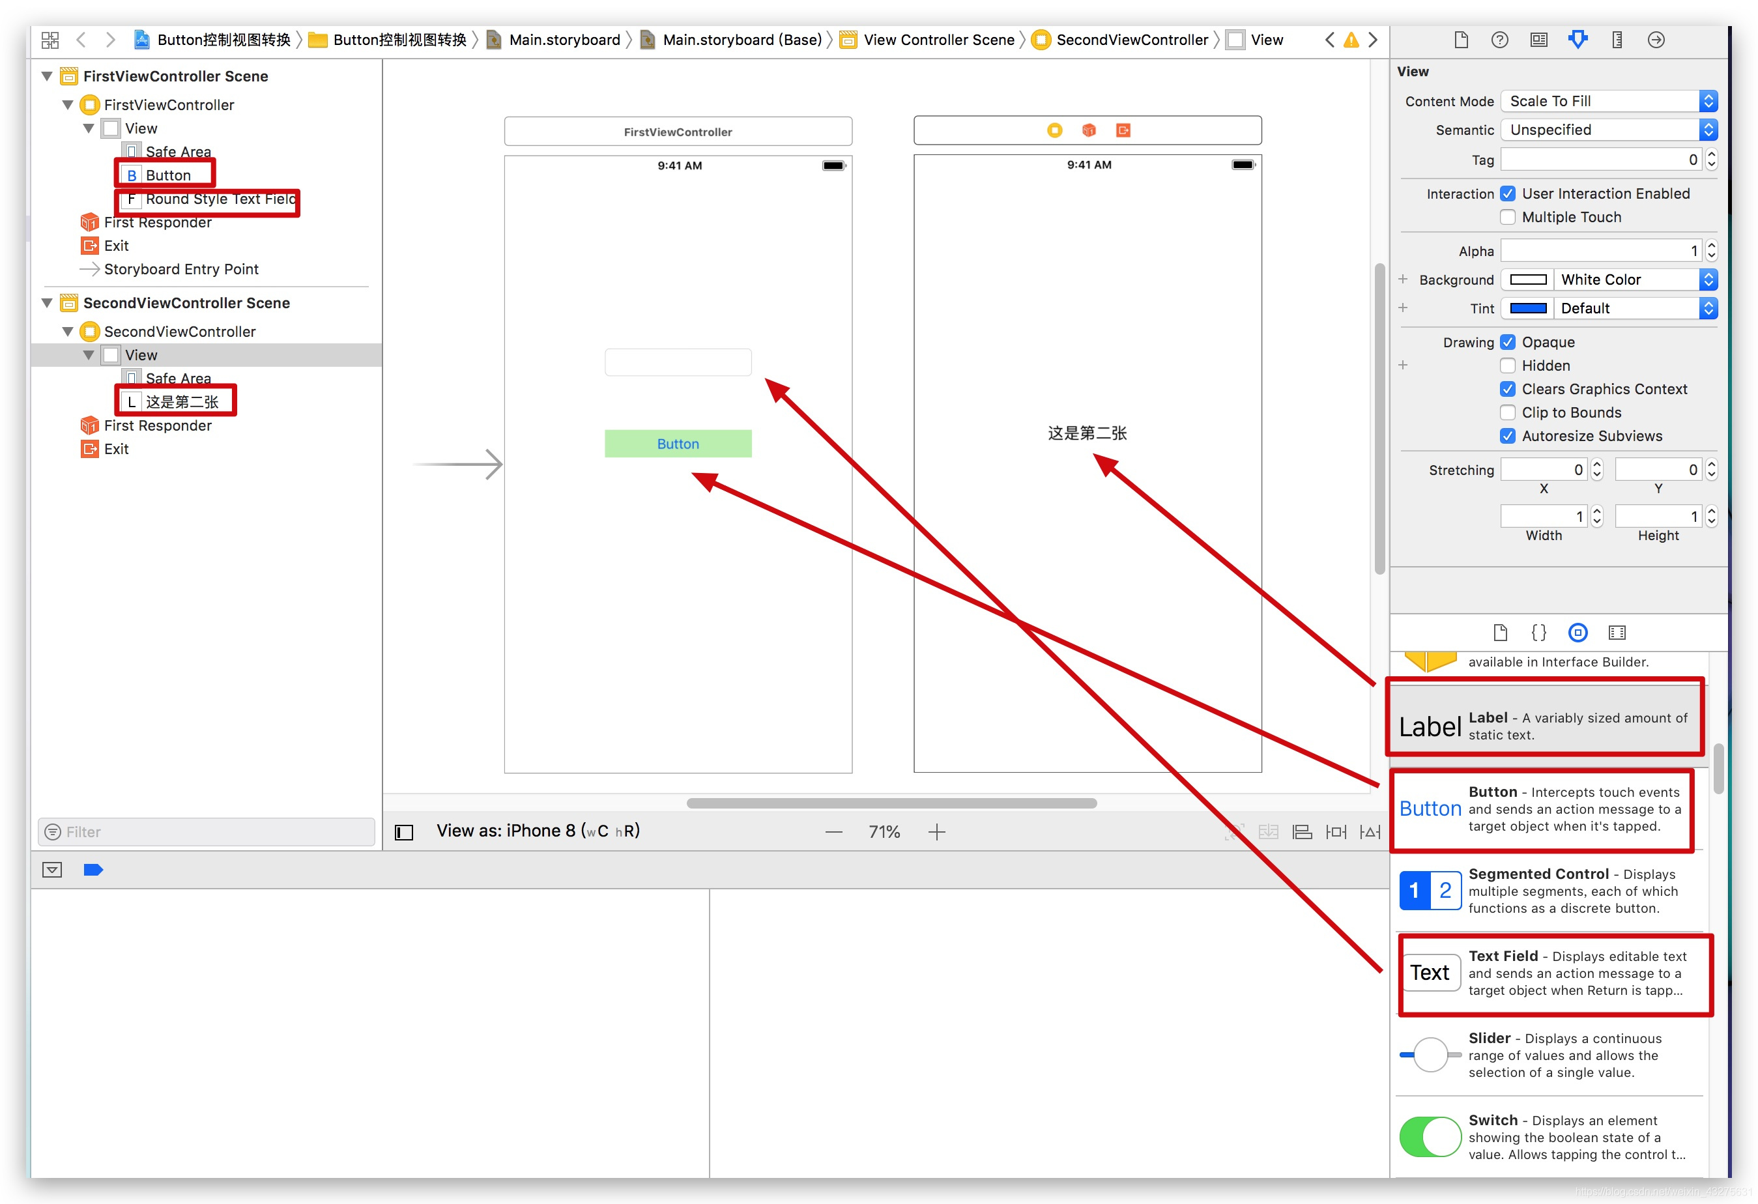This screenshot has height=1204, width=1758.
Task: Switch to the Identity inspector
Action: click(x=1538, y=39)
